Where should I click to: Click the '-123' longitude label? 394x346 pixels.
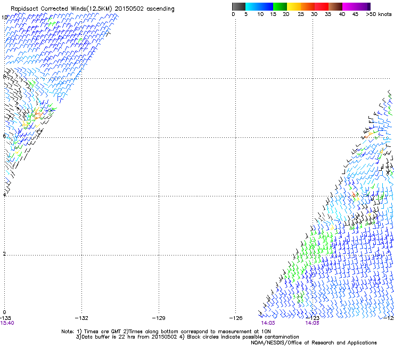(x=313, y=318)
